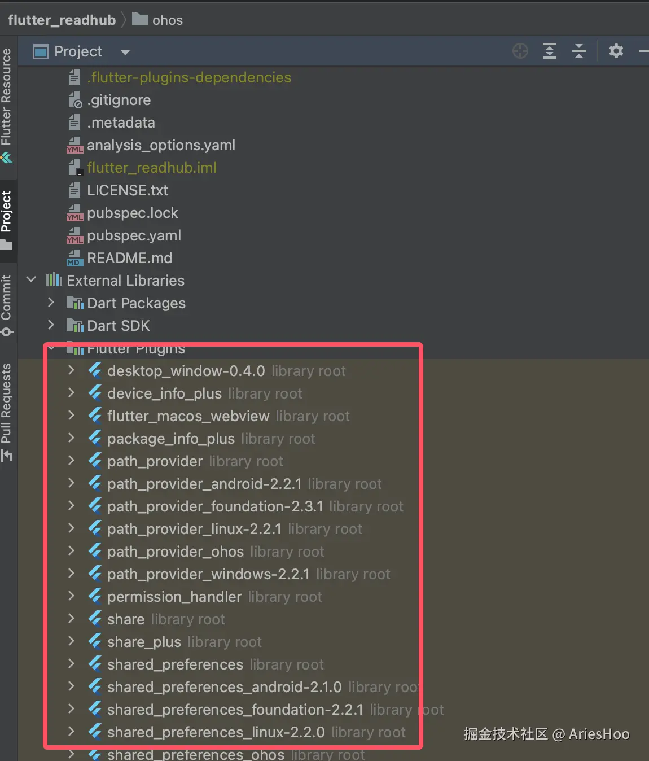Click the External Libraries bar-chart icon
Image resolution: width=649 pixels, height=761 pixels.
(x=54, y=279)
